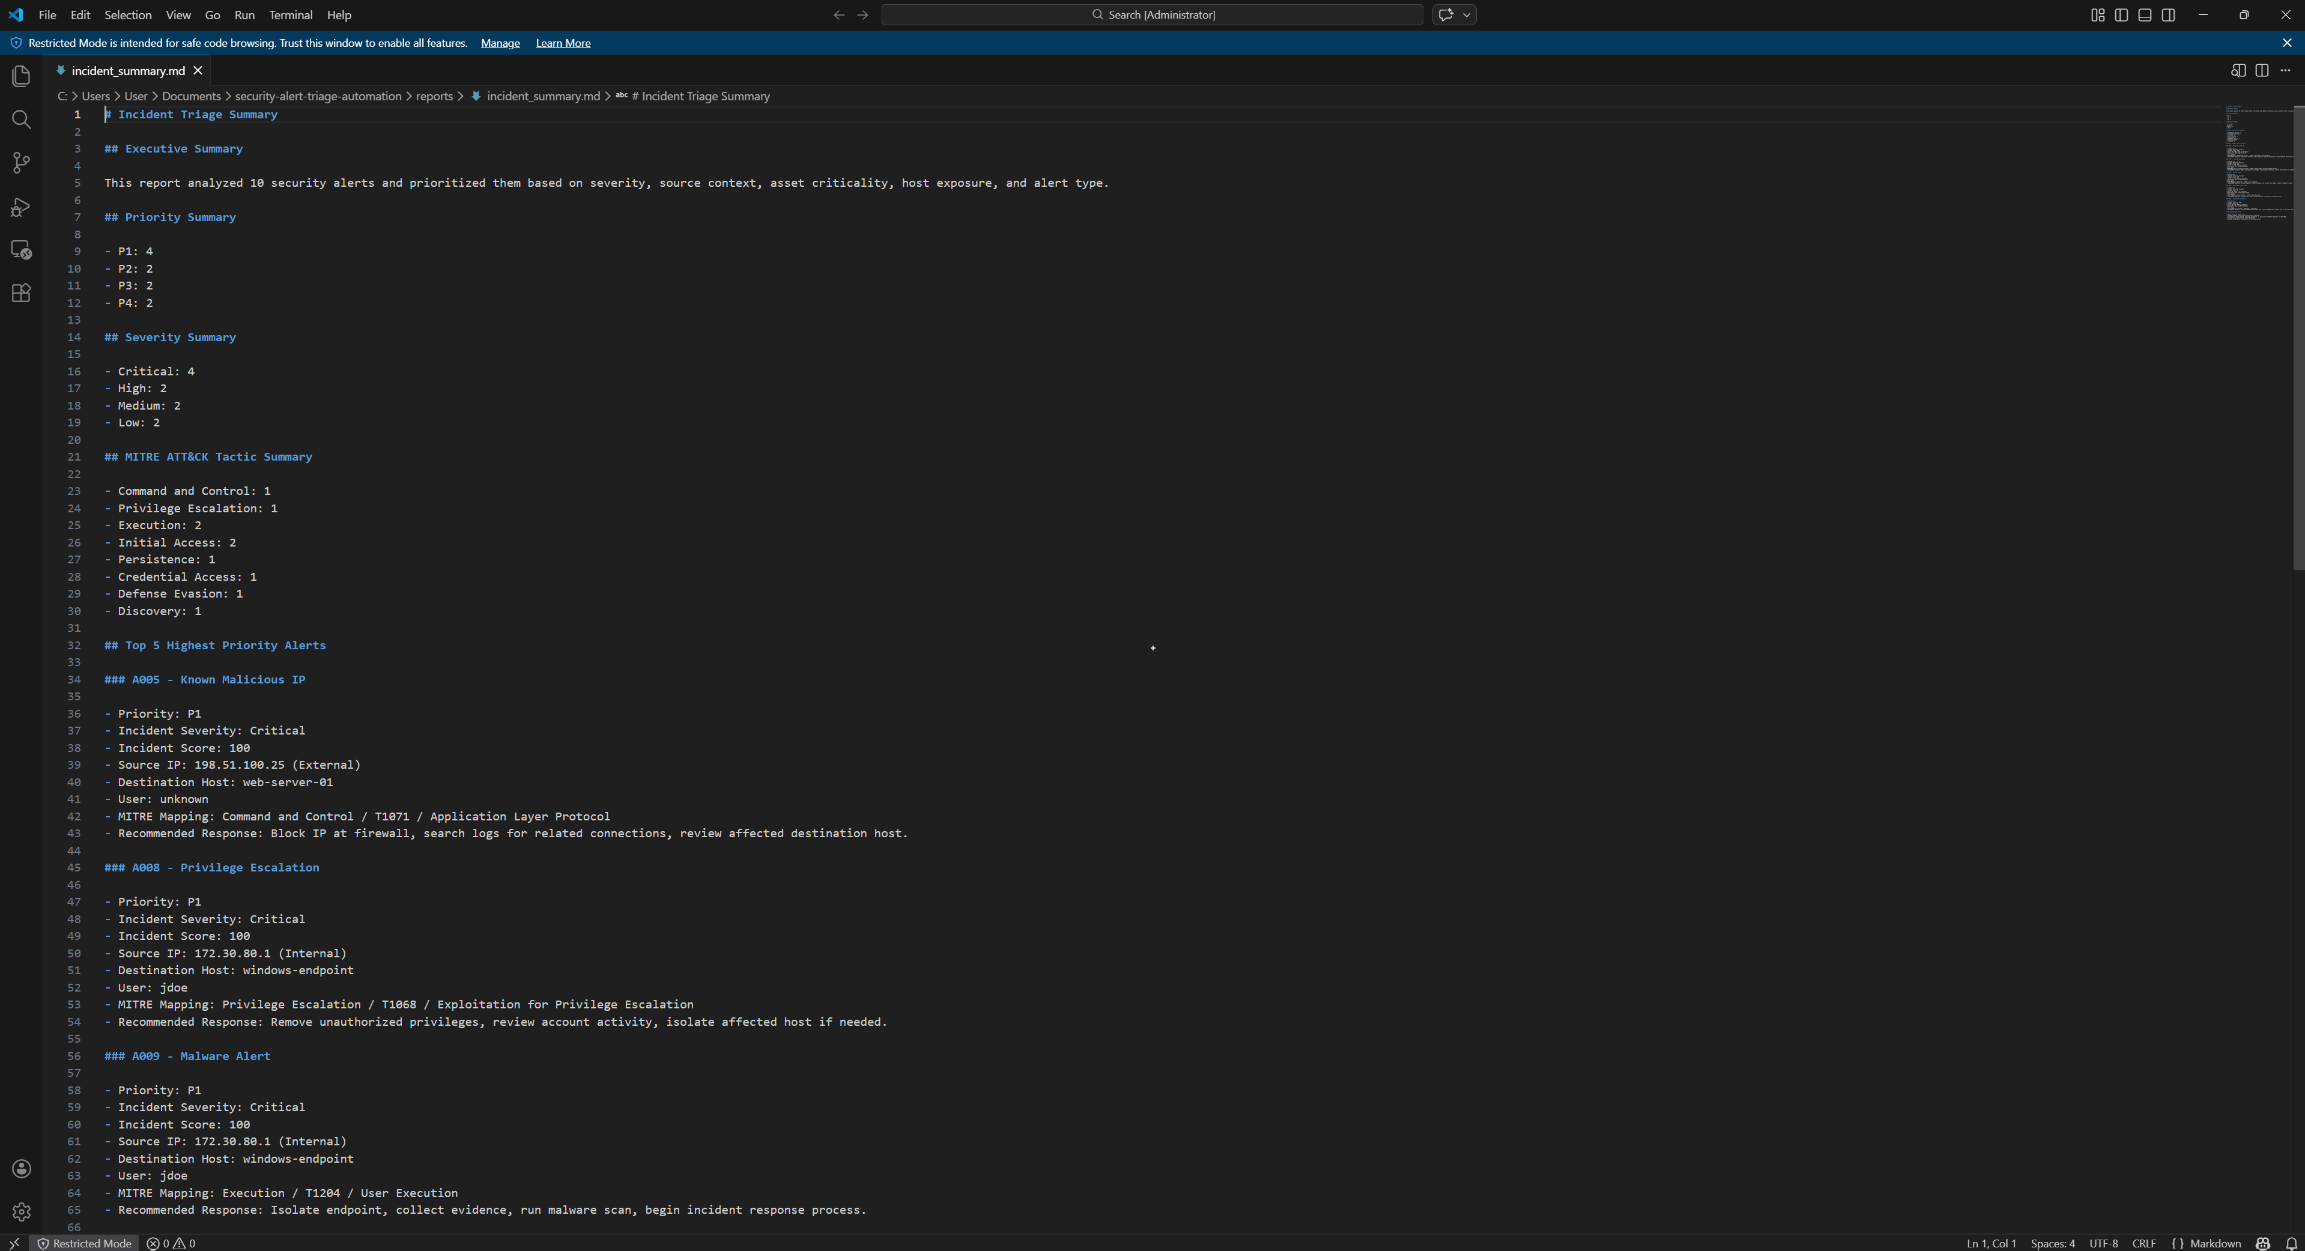Close the Restricted Mode banner

pos(2287,43)
